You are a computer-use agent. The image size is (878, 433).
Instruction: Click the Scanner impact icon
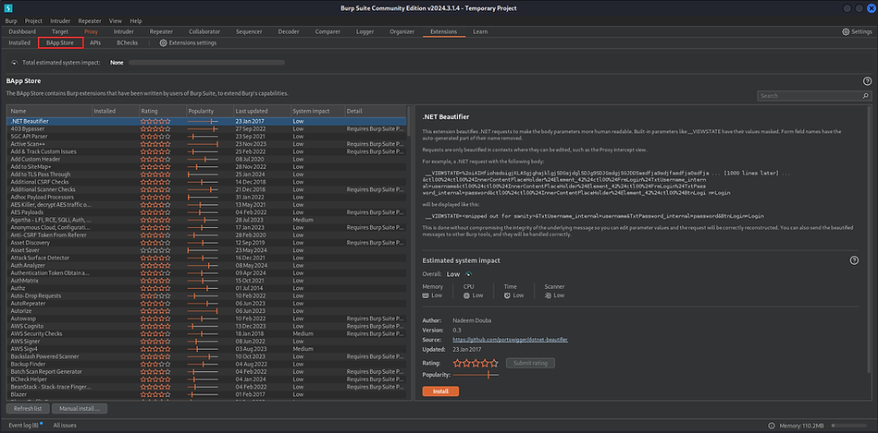[x=549, y=295]
